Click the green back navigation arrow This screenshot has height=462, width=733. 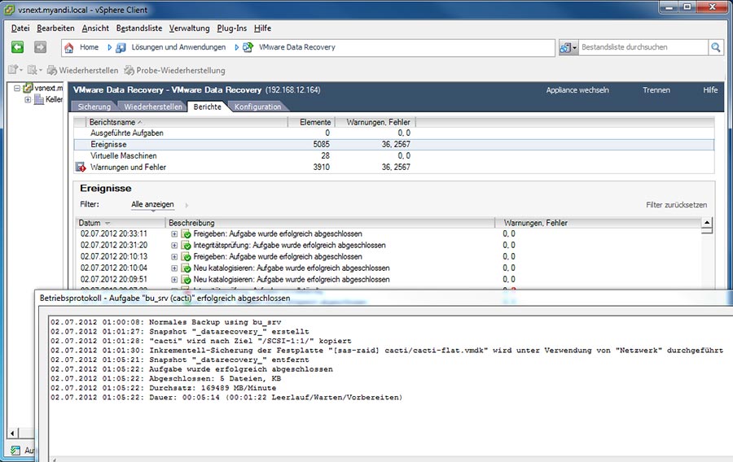tap(17, 48)
